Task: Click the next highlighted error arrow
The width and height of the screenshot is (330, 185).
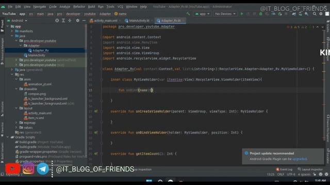Action: click(322, 27)
